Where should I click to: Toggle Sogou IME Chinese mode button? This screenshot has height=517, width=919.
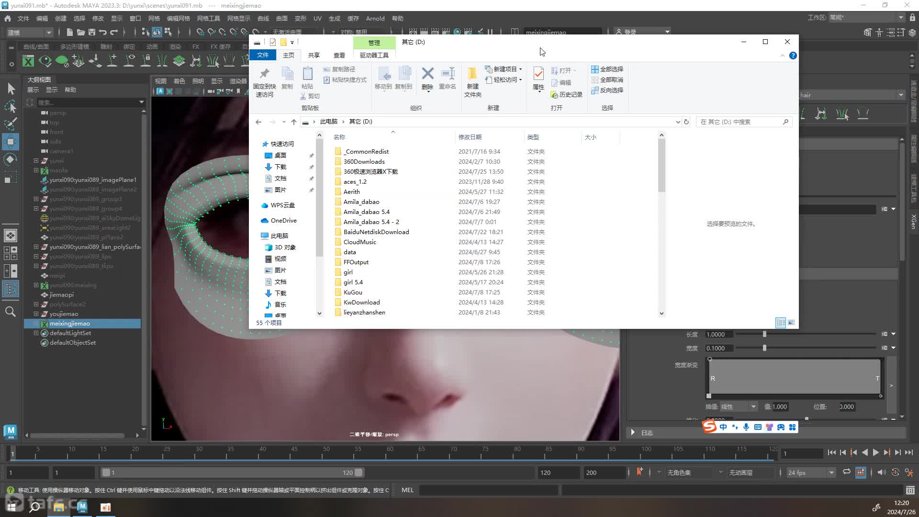click(723, 427)
